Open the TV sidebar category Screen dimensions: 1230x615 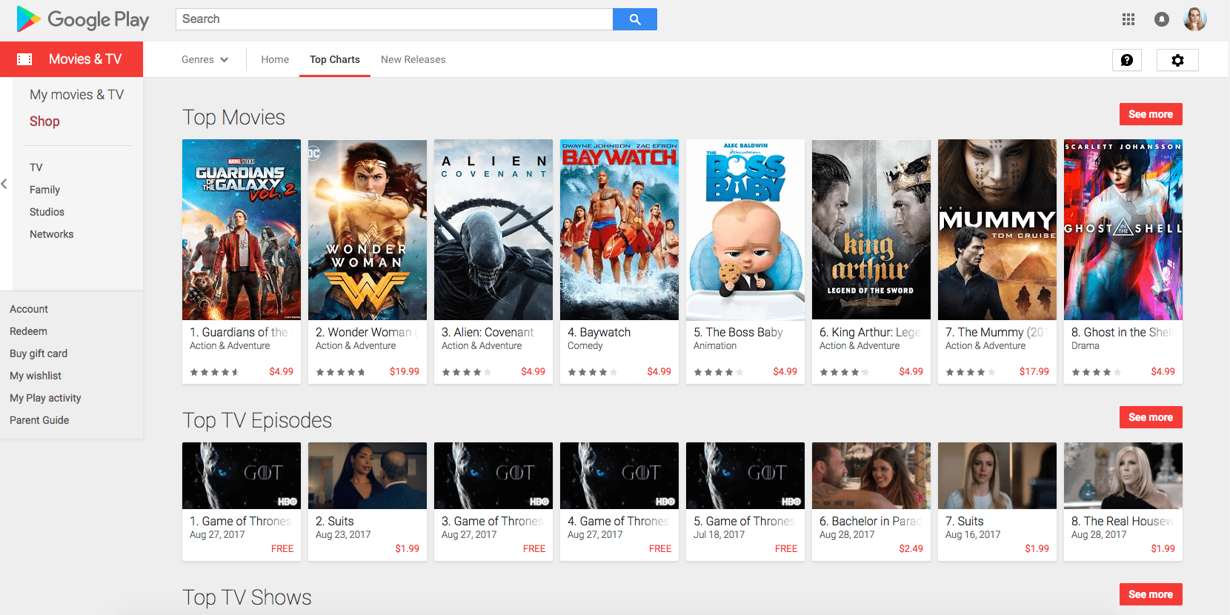pos(36,167)
